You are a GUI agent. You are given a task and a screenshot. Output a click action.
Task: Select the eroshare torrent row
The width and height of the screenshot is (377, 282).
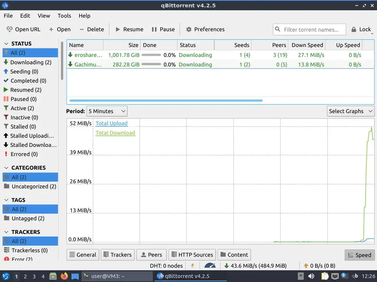(x=220, y=55)
